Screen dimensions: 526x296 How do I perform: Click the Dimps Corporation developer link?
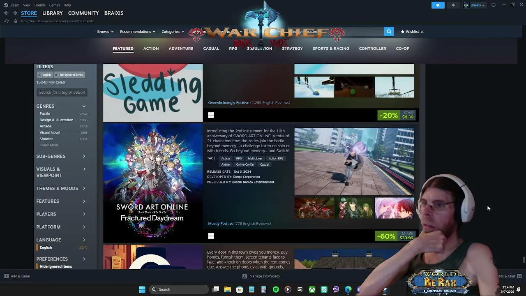point(247,177)
